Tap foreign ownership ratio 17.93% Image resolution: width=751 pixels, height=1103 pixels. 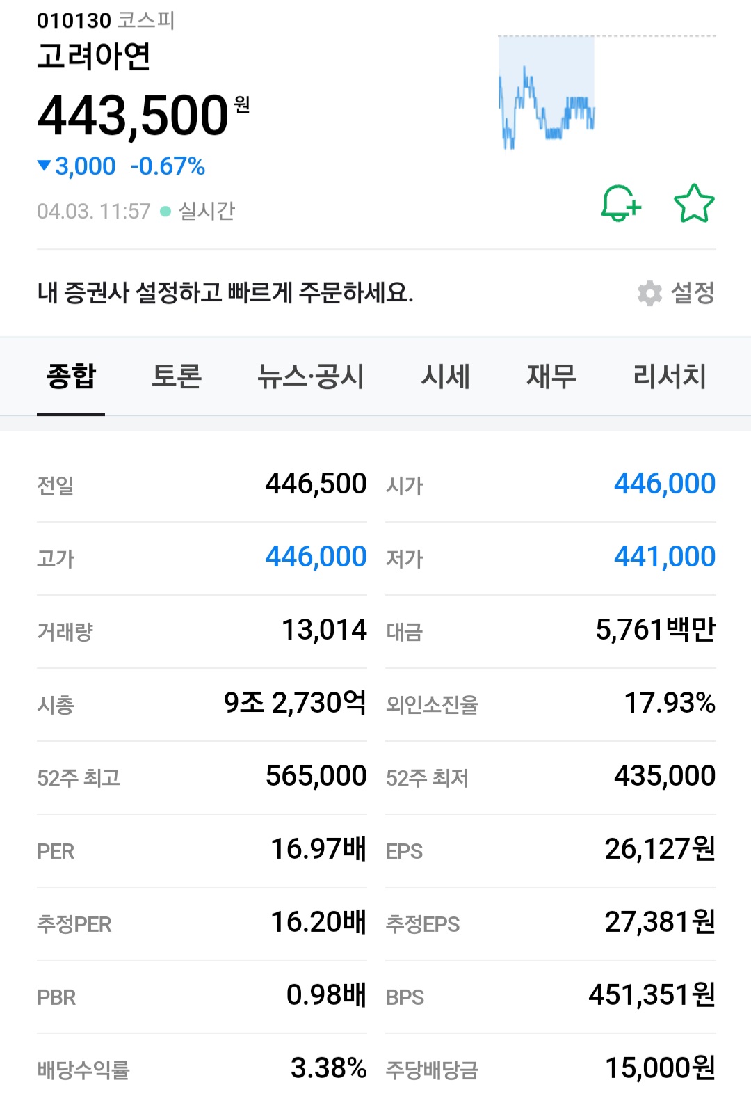pyautogui.click(x=670, y=703)
